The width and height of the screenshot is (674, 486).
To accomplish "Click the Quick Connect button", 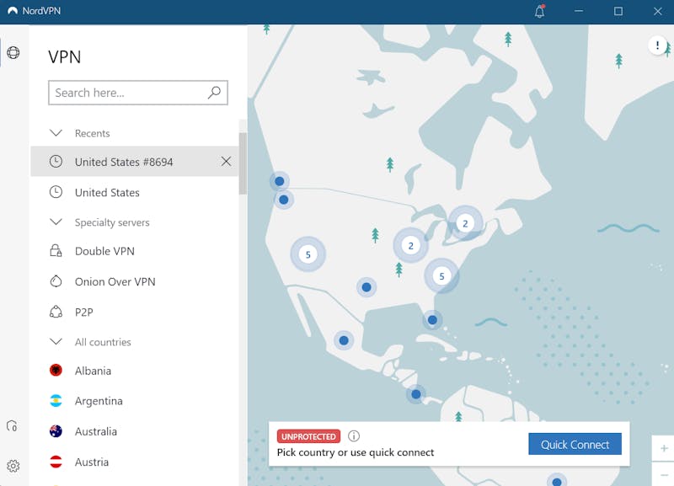I will click(x=575, y=444).
